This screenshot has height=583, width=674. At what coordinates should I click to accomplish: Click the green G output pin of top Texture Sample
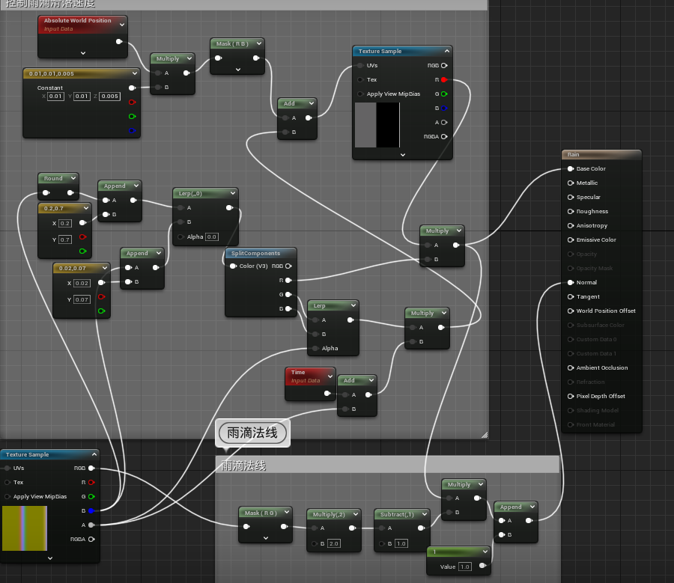[x=444, y=94]
